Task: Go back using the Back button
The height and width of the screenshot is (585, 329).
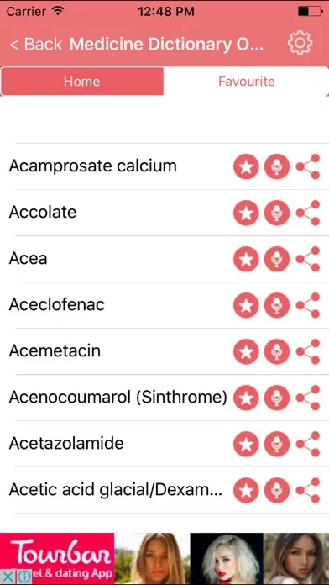Action: pyautogui.click(x=36, y=44)
